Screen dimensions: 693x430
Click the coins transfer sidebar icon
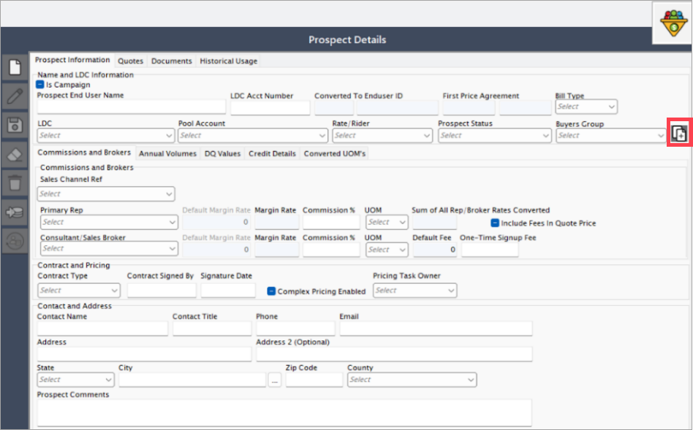15,212
